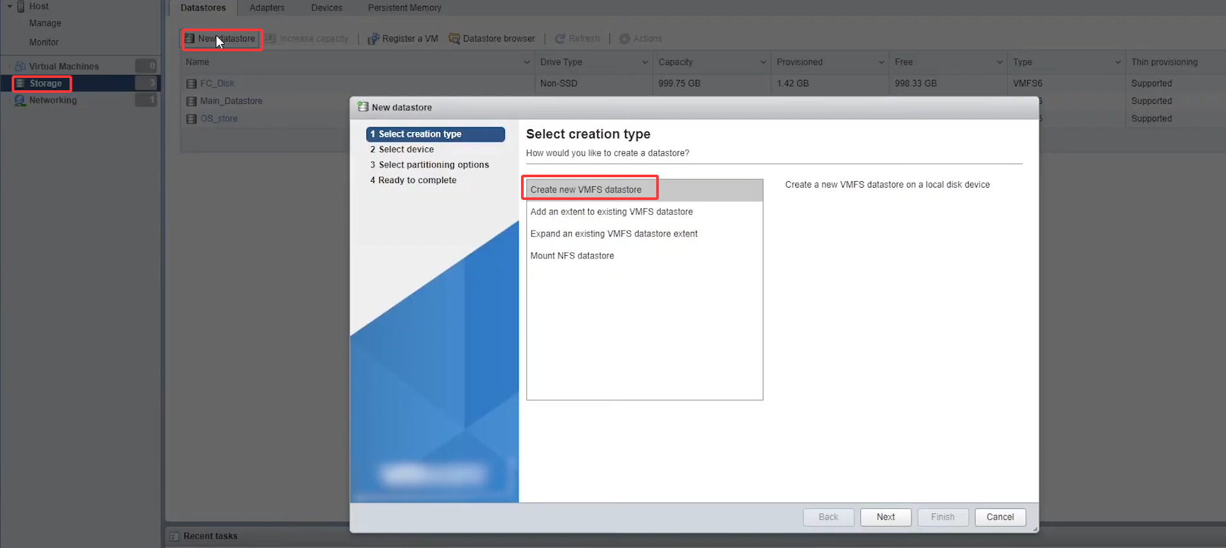Click the Recent tasks panel icon
This screenshot has height=548, width=1226.
(x=174, y=536)
